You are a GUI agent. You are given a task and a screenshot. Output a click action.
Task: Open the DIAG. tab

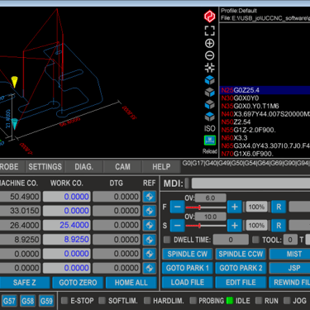(x=84, y=167)
